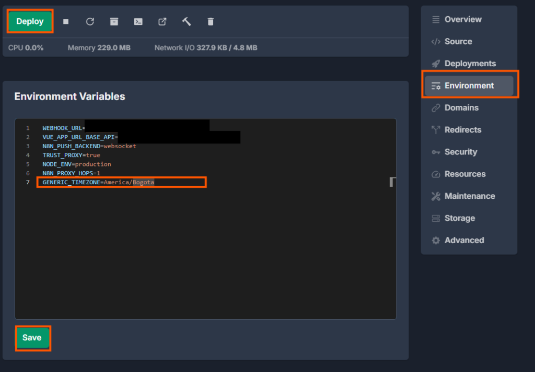This screenshot has width=535, height=372.
Task: Click the archive box icon in the toolbar
Action: [x=114, y=21]
